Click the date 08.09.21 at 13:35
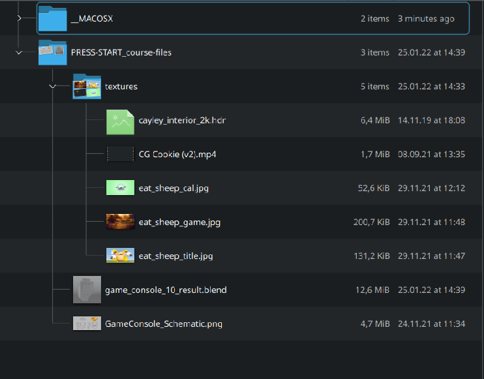The image size is (484, 379). [x=432, y=155]
